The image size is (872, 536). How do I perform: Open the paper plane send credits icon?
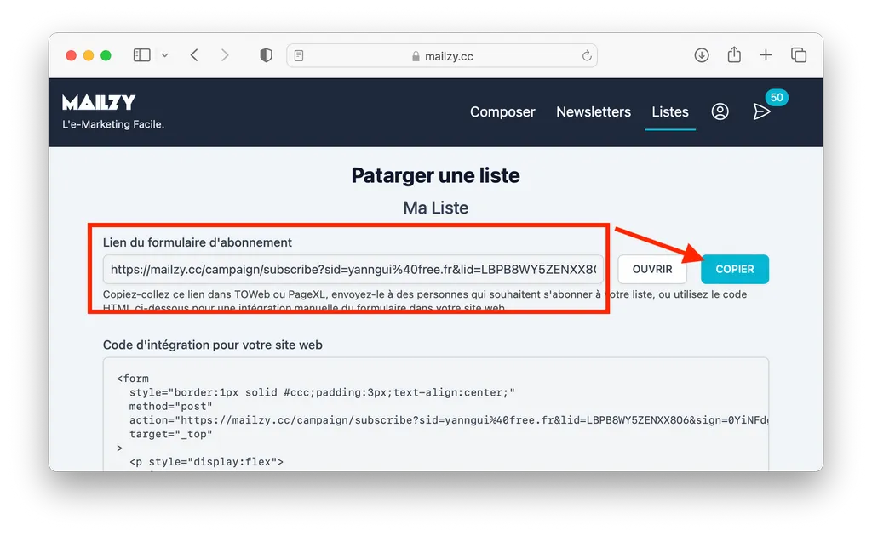pyautogui.click(x=761, y=111)
